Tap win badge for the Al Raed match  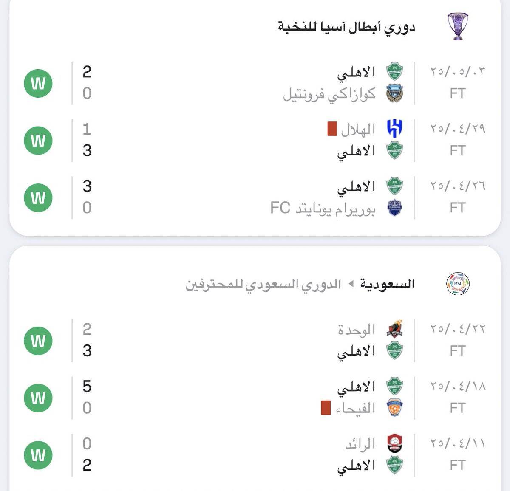(38, 455)
